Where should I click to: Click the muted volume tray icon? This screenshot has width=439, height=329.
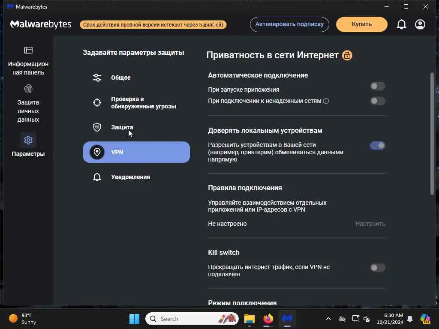[x=367, y=319]
